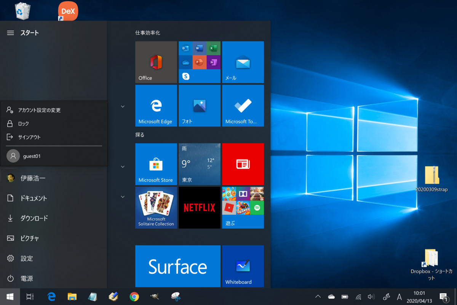
Task: Open the Office apps folder tile with Skype
Action: pos(200,62)
